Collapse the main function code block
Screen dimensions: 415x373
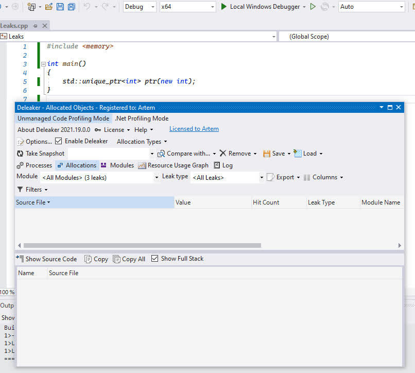[43, 64]
